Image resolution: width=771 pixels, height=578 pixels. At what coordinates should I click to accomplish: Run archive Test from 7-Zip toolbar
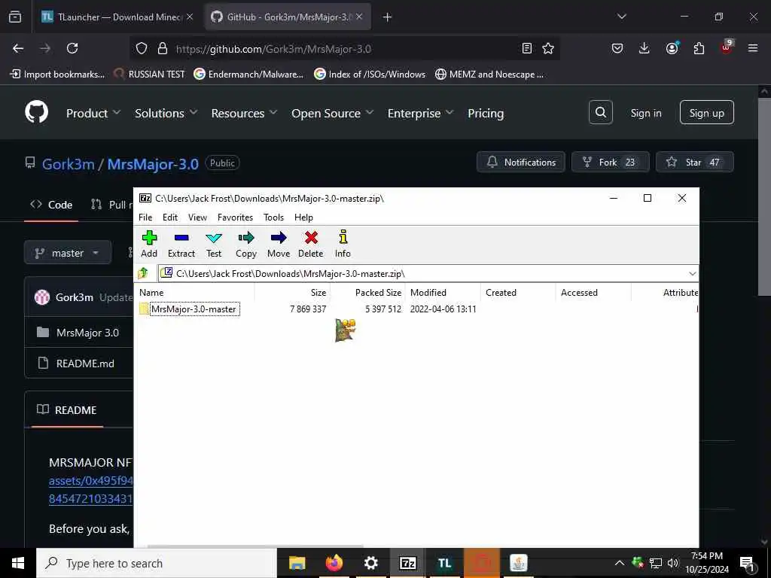[x=213, y=245]
